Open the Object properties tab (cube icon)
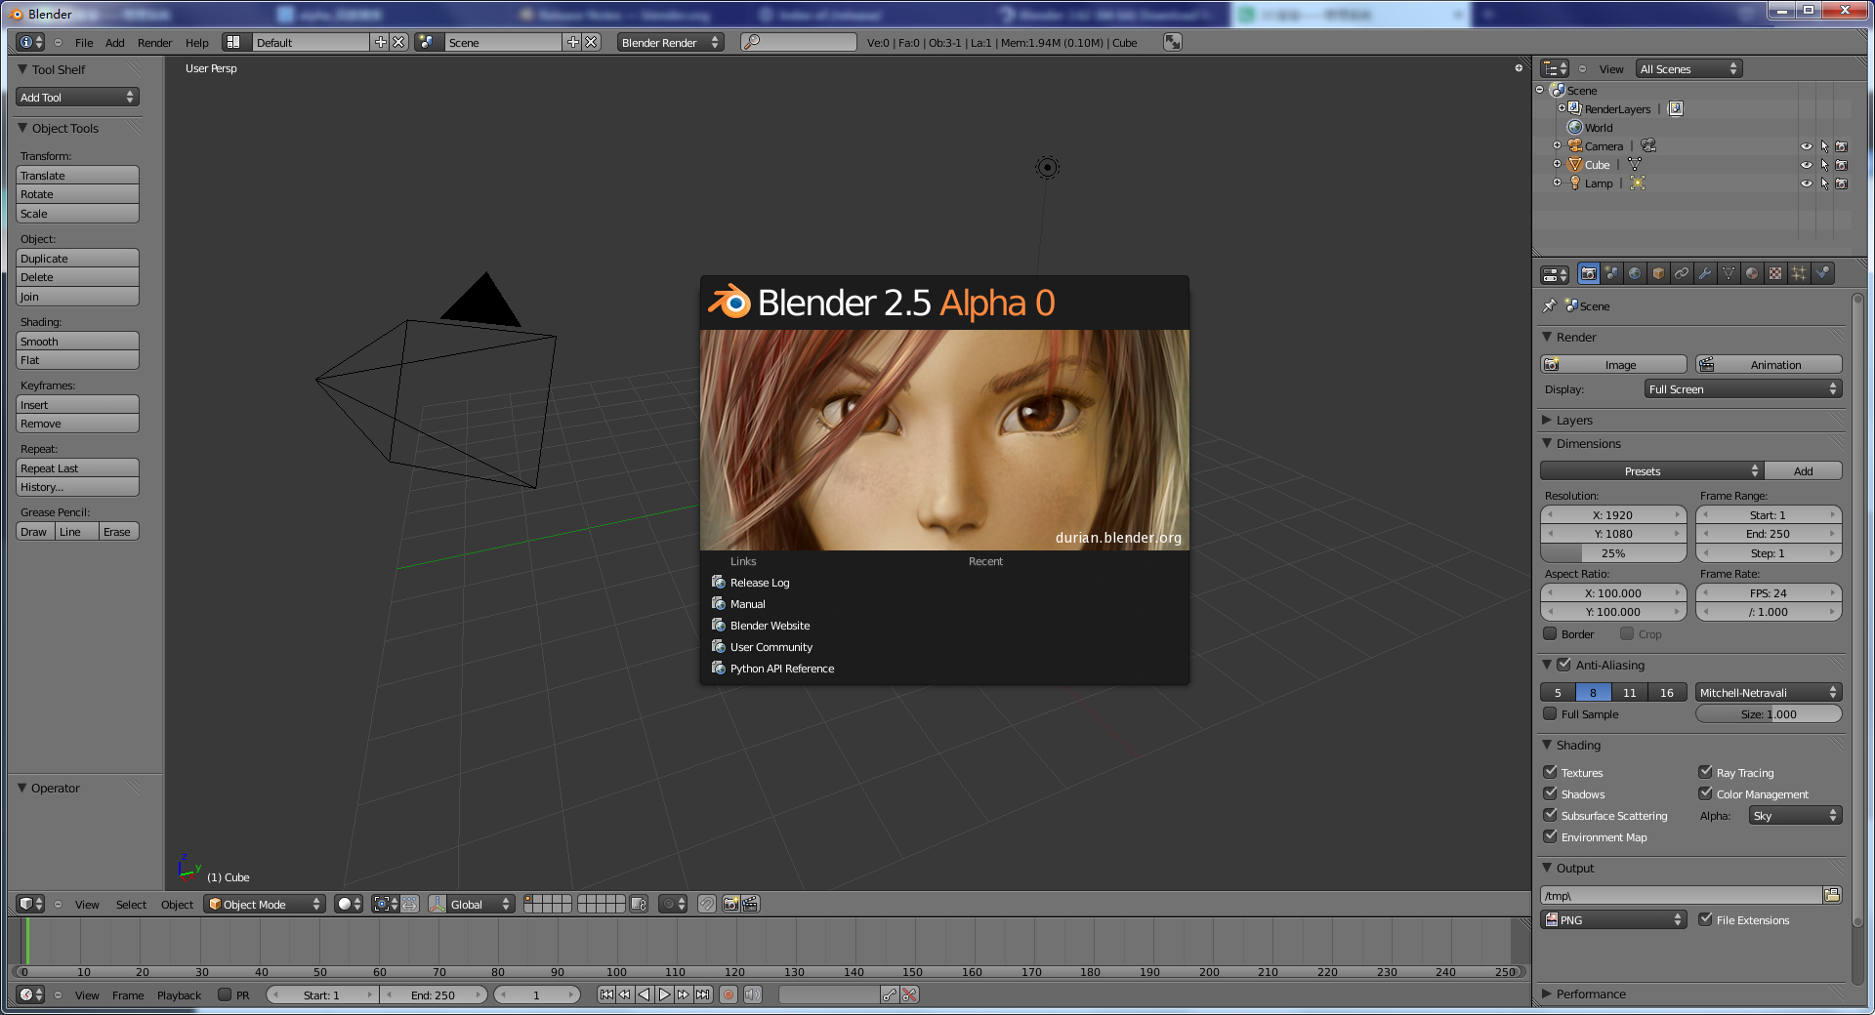This screenshot has width=1875, height=1015. [x=1658, y=274]
